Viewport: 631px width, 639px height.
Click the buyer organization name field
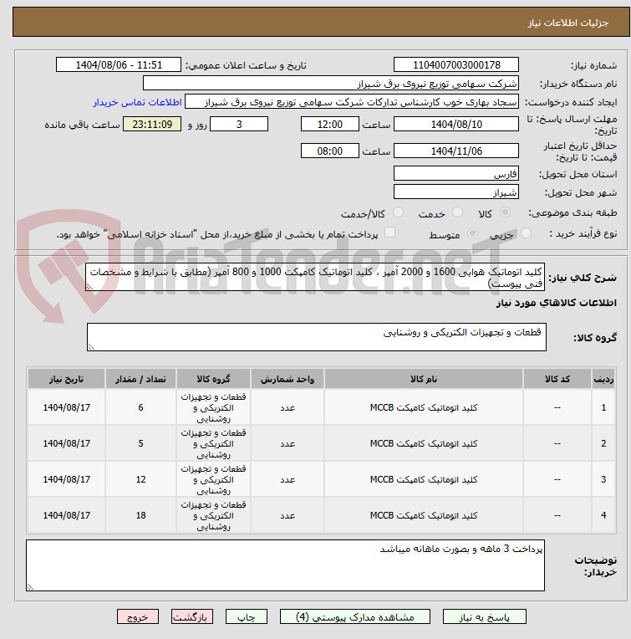coord(331,83)
